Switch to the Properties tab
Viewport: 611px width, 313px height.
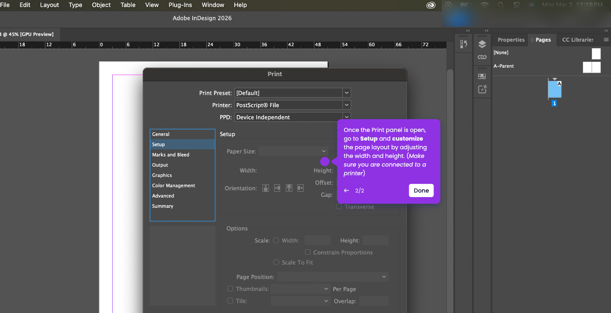pos(511,40)
